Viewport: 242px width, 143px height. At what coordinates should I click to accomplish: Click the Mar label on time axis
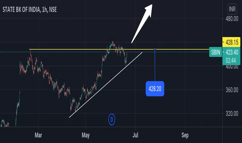(38, 135)
